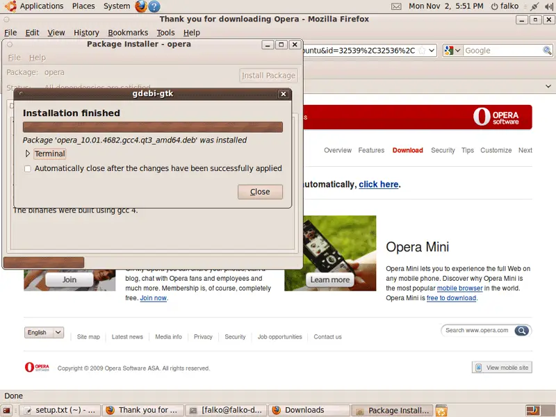The width and height of the screenshot is (556, 417).
Task: Switch to falko terminal taskbar window
Action: 226,411
